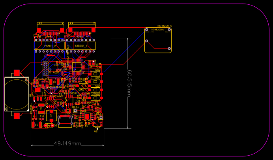Select the ATMEGA328 microcontroller footprint

(77, 68)
